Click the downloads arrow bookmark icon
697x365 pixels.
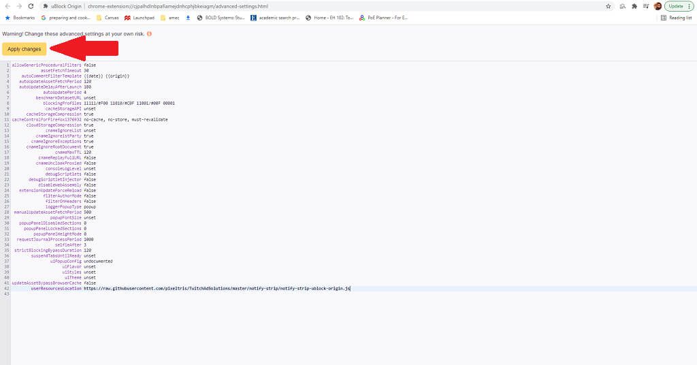coord(188,18)
